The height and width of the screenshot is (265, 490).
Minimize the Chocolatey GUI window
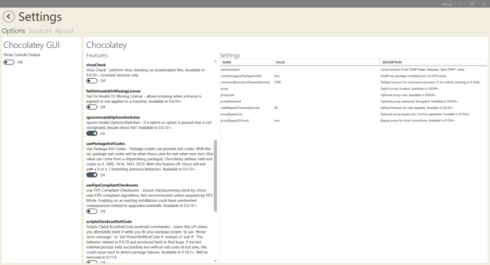(460, 4)
